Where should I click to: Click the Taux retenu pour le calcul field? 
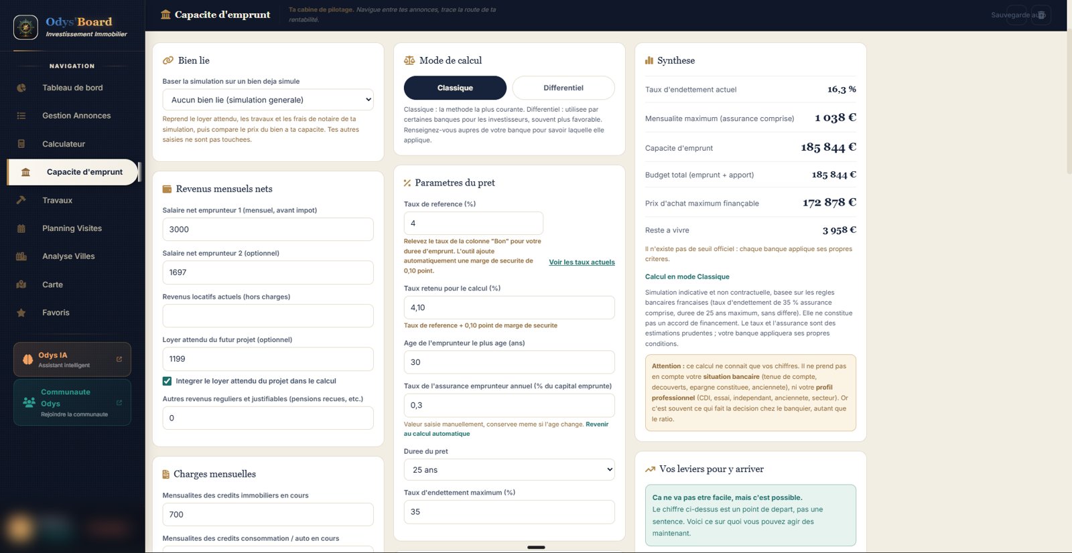509,307
